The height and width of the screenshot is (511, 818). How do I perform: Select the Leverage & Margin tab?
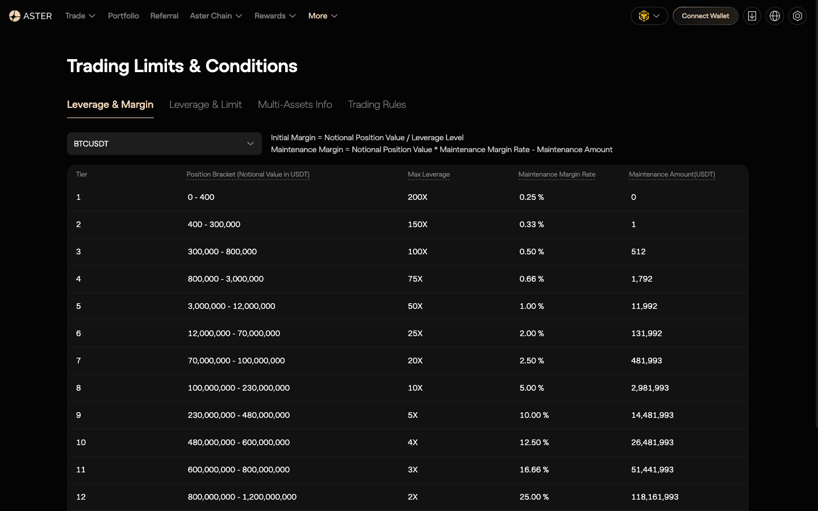point(110,104)
